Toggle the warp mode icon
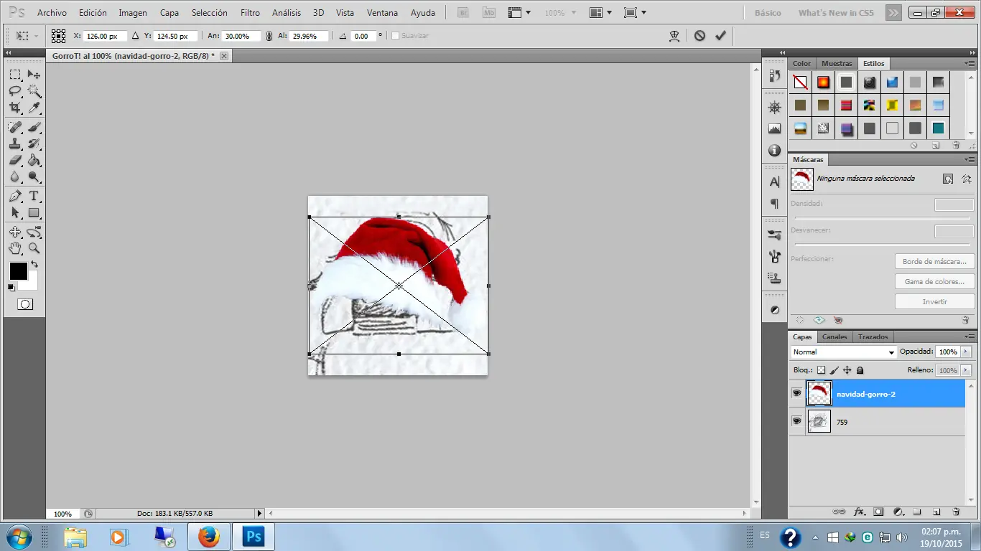 (674, 35)
